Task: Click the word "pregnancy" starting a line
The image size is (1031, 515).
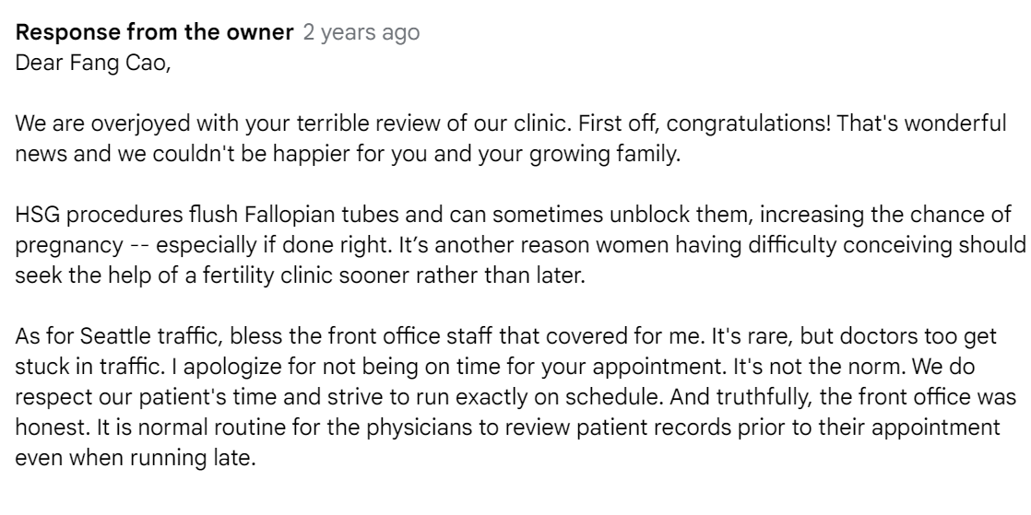Action: point(69,245)
